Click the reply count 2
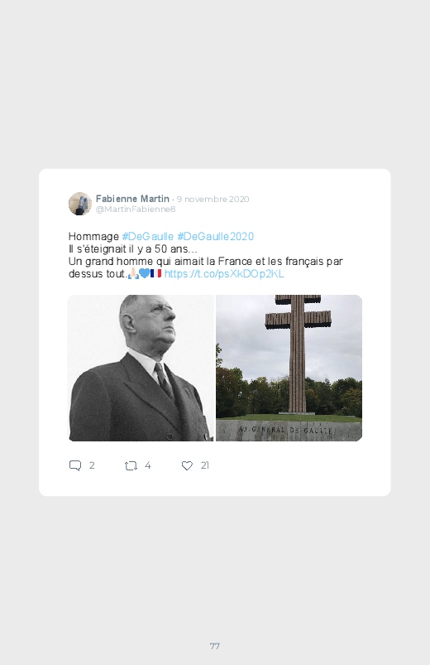Image resolution: width=430 pixels, height=665 pixels. coord(92,465)
